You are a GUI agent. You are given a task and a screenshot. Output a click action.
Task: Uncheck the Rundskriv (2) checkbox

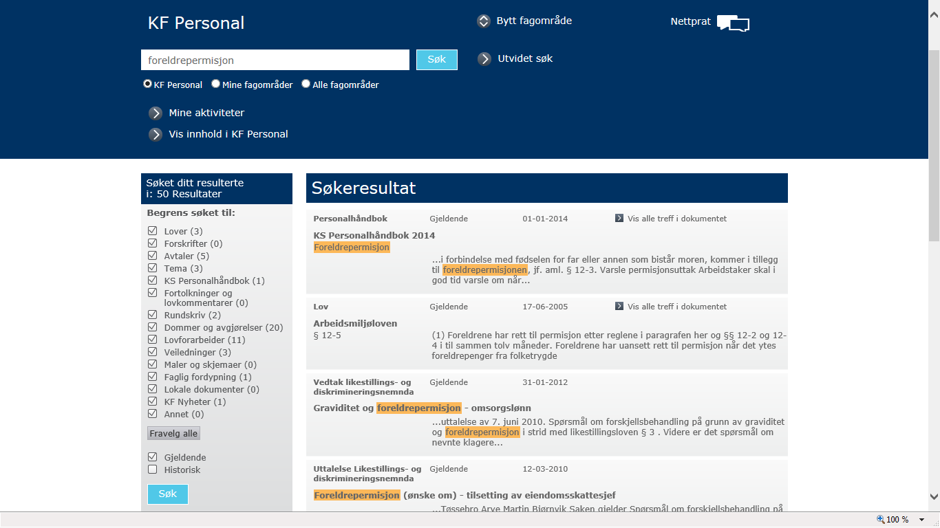153,315
